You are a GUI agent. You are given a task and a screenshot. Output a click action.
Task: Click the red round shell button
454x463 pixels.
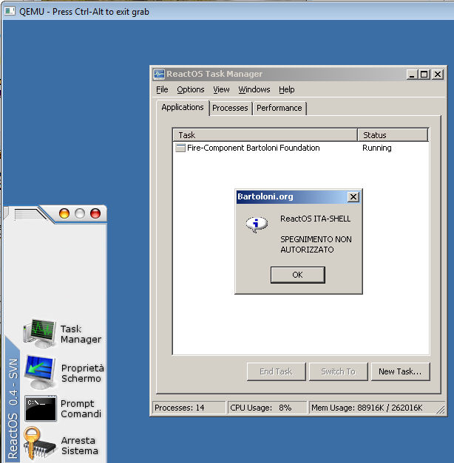pyautogui.click(x=95, y=213)
